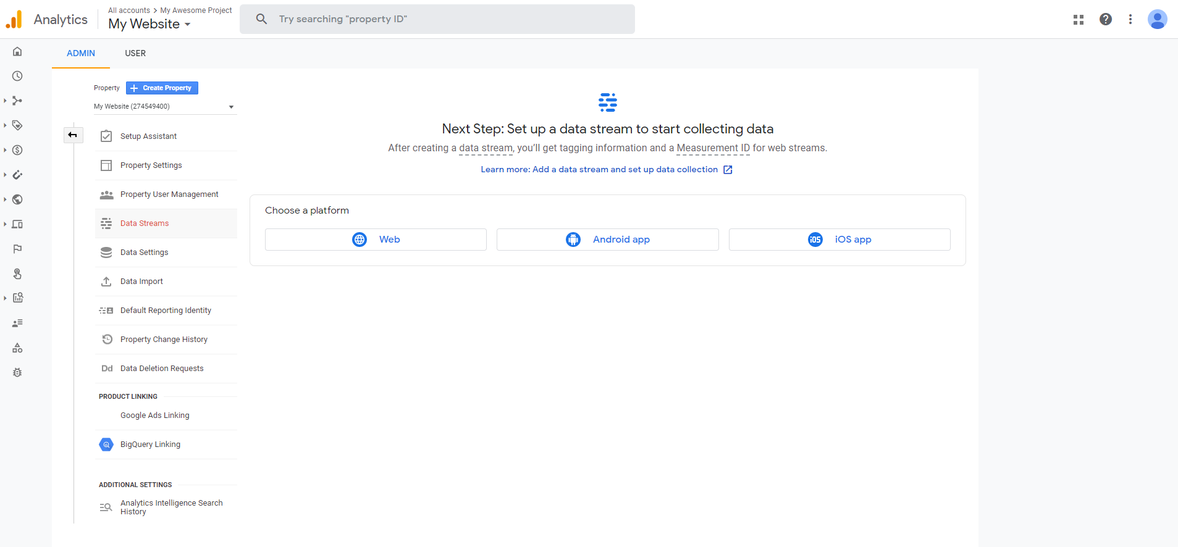
Task: Click the back arrow to collapse property column
Action: (x=73, y=135)
